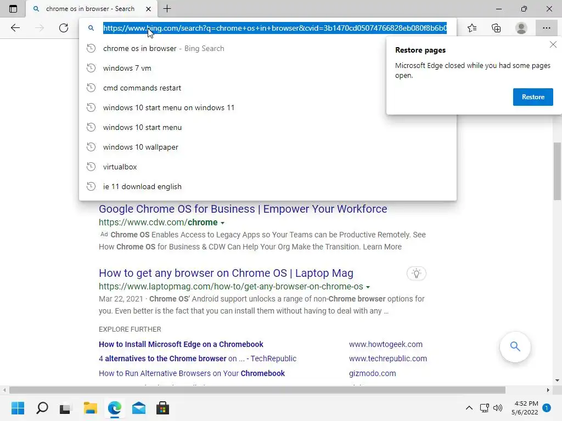Open 'How to Run Alternative Browsers on Your Chromebook'

[x=192, y=373]
